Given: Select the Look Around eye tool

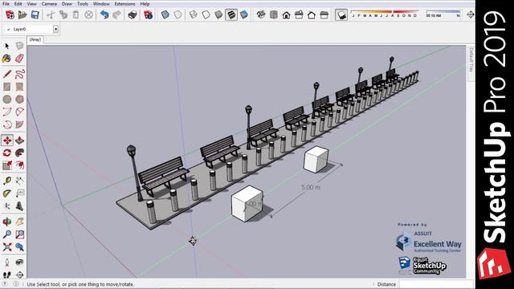Looking at the screenshot, I should point(19,263).
